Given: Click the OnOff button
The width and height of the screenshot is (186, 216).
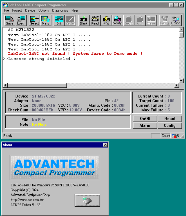Looking at the screenshot, I should coord(145,119).
